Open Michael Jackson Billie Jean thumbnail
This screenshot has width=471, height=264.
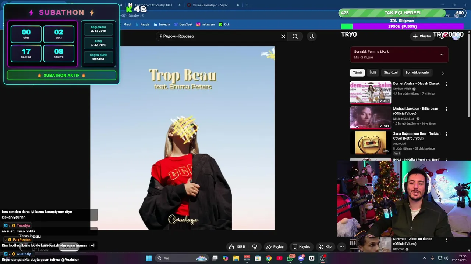click(371, 118)
